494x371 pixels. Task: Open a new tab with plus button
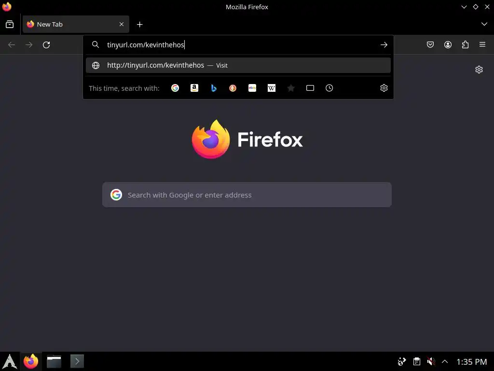[139, 24]
